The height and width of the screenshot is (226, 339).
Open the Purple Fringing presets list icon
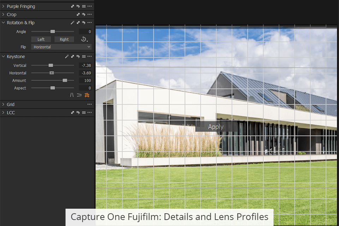(84, 6)
